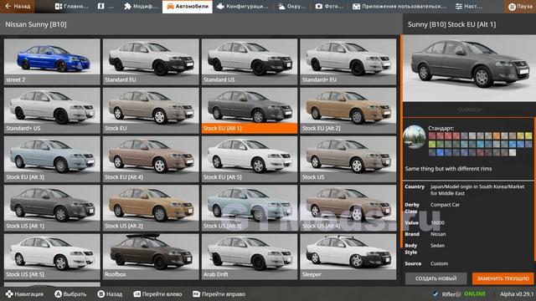Pick the crimson swatch starting the top row

[x=432, y=135]
